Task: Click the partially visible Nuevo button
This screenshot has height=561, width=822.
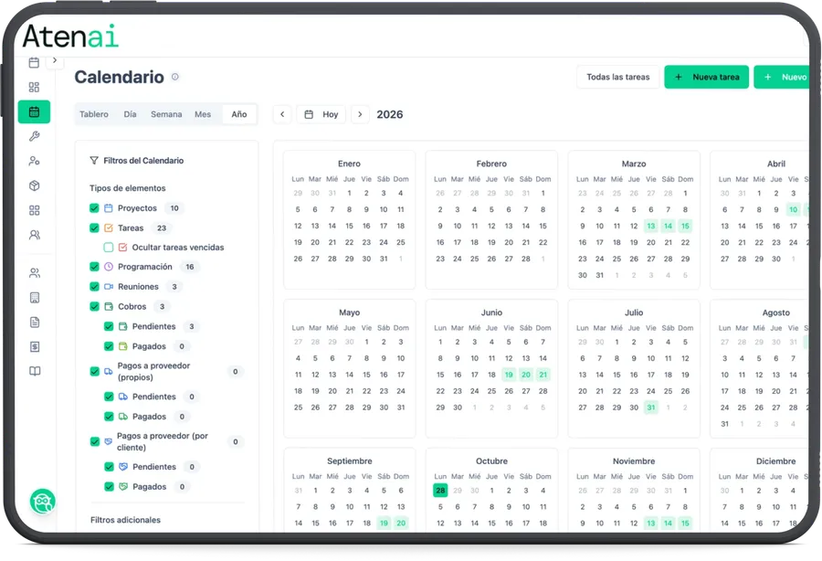Action: click(x=782, y=77)
